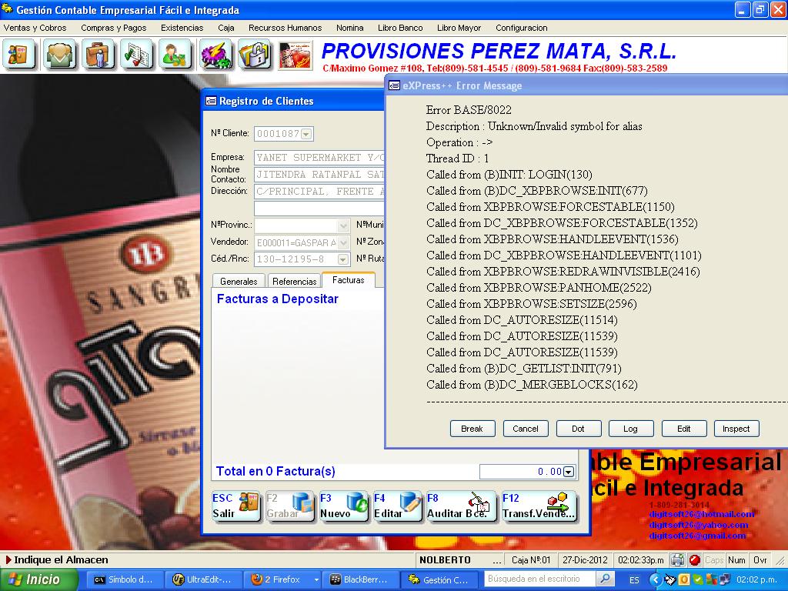
Task: Open the Total en 0 Facturas amount spinner
Action: 567,472
